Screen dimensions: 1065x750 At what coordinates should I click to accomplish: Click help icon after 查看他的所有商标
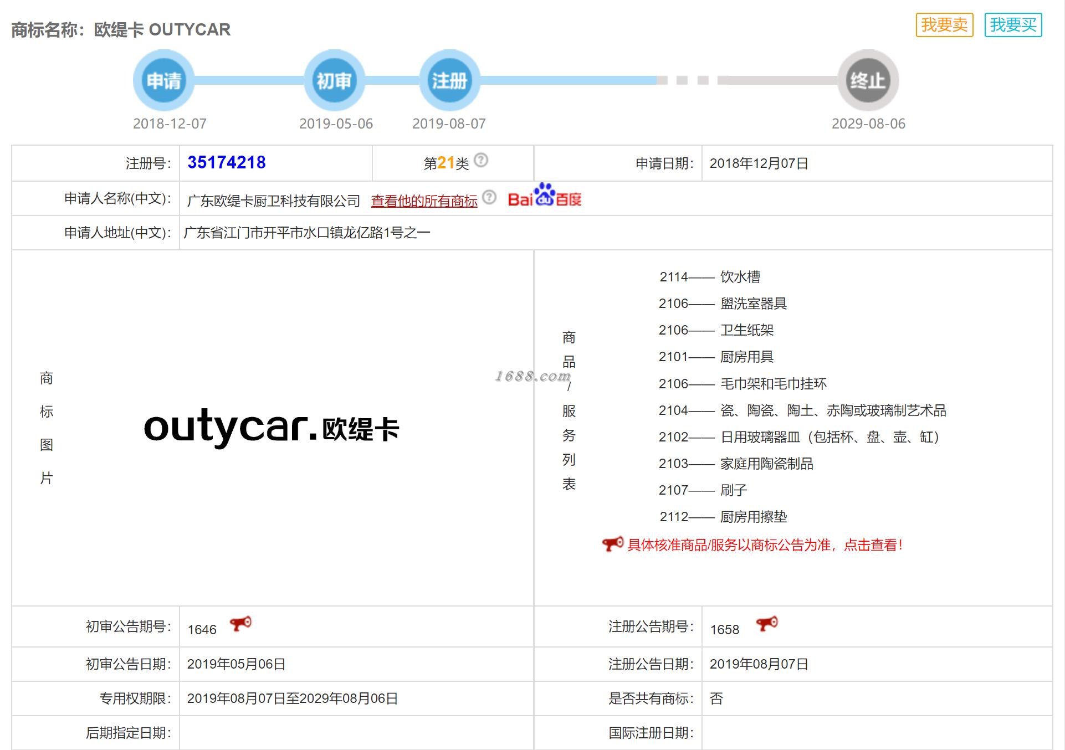pyautogui.click(x=489, y=197)
